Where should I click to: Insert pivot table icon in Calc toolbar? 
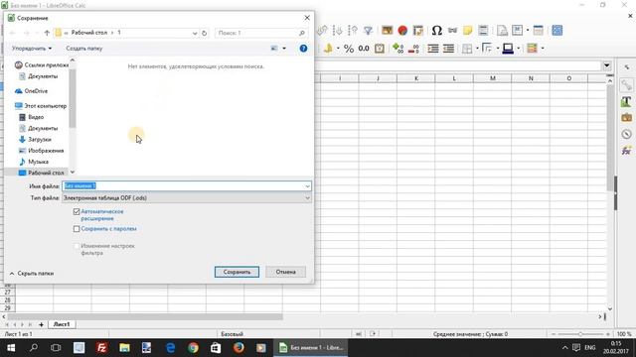pyautogui.click(x=417, y=31)
